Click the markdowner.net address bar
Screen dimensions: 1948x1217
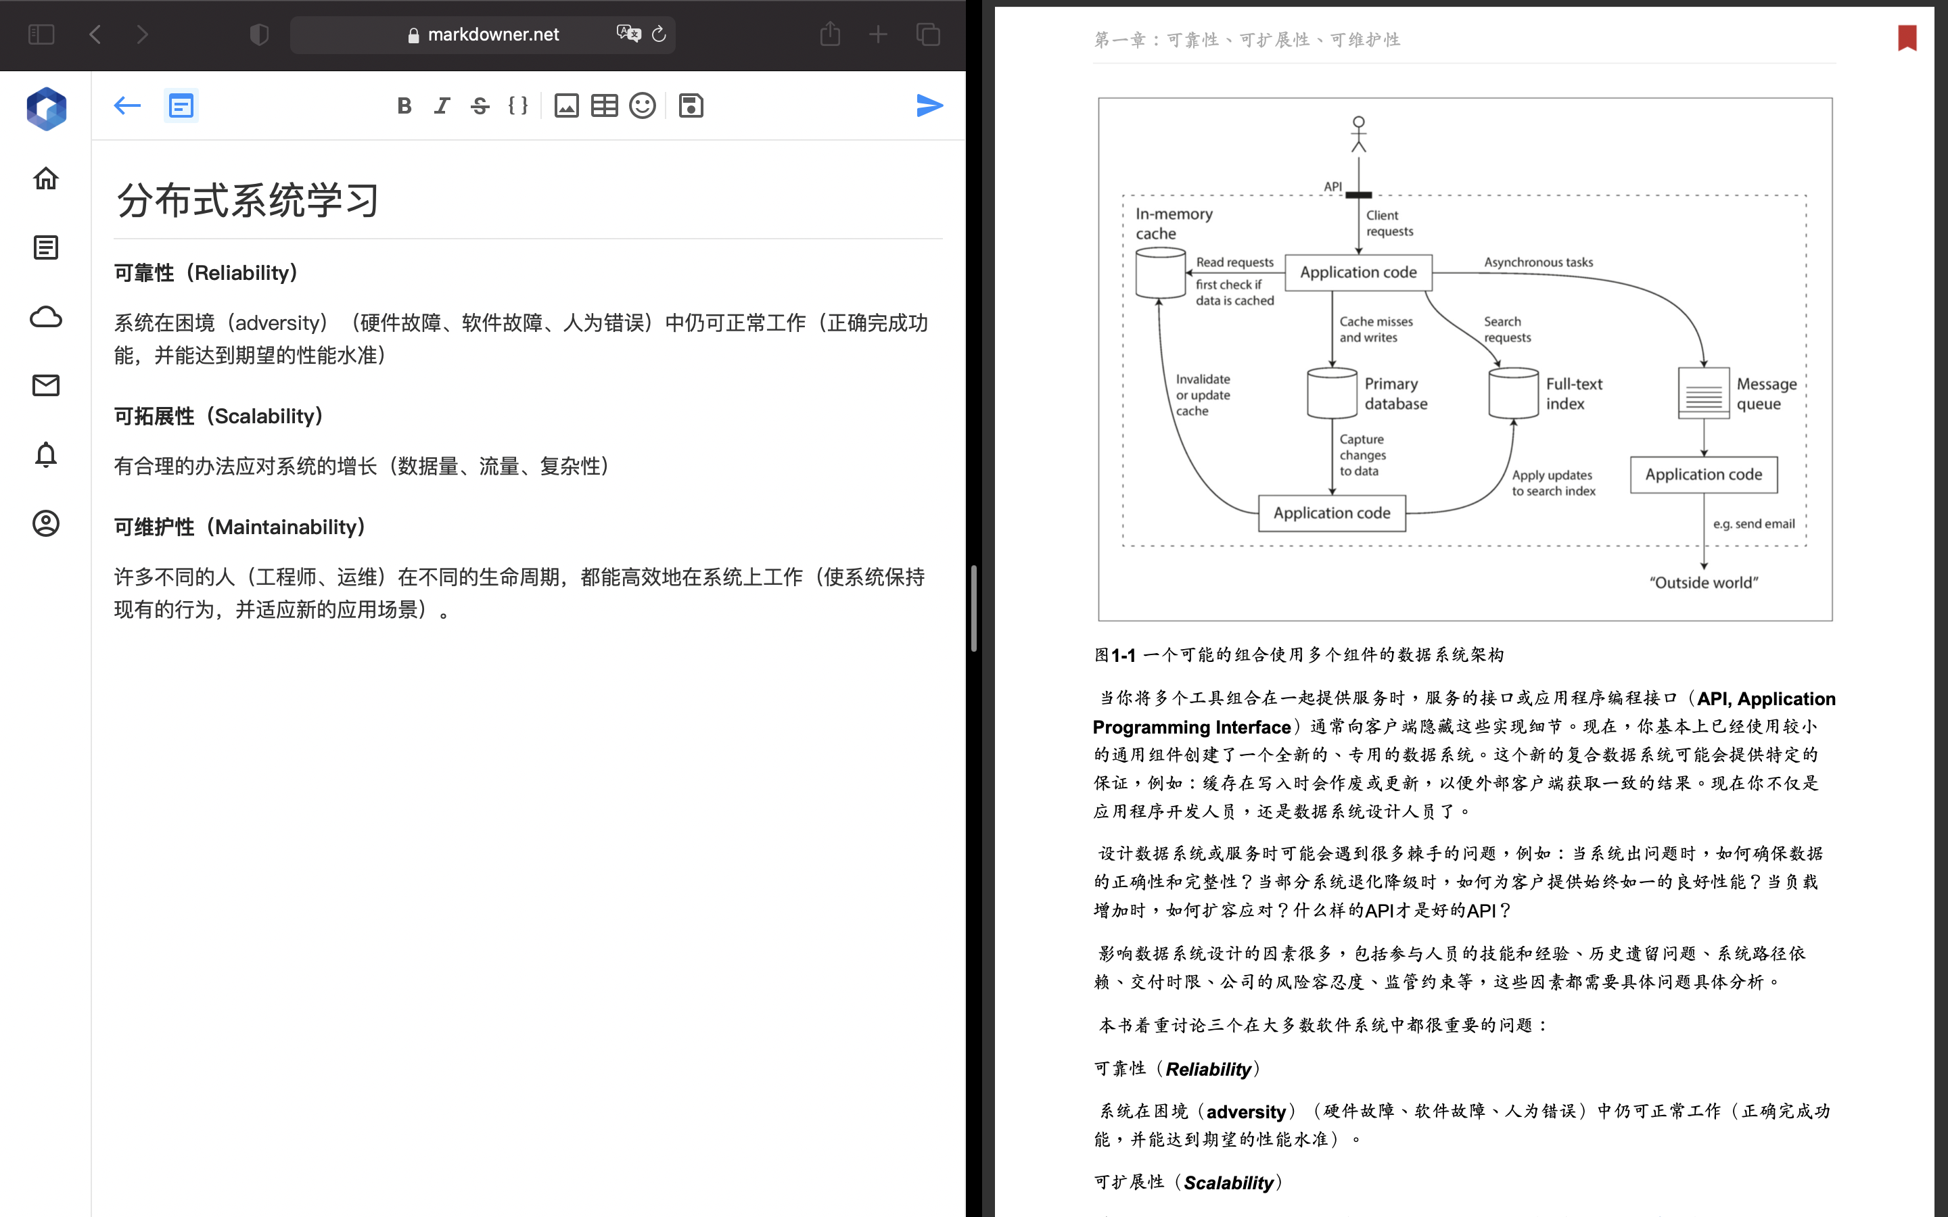(x=492, y=34)
